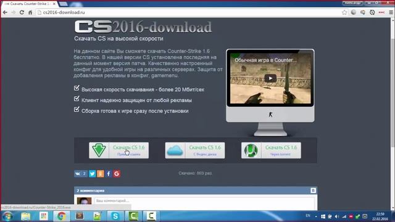Click 'Высокая скорость скачивания' list item
This screenshot has width=395, height=222.
[143, 89]
